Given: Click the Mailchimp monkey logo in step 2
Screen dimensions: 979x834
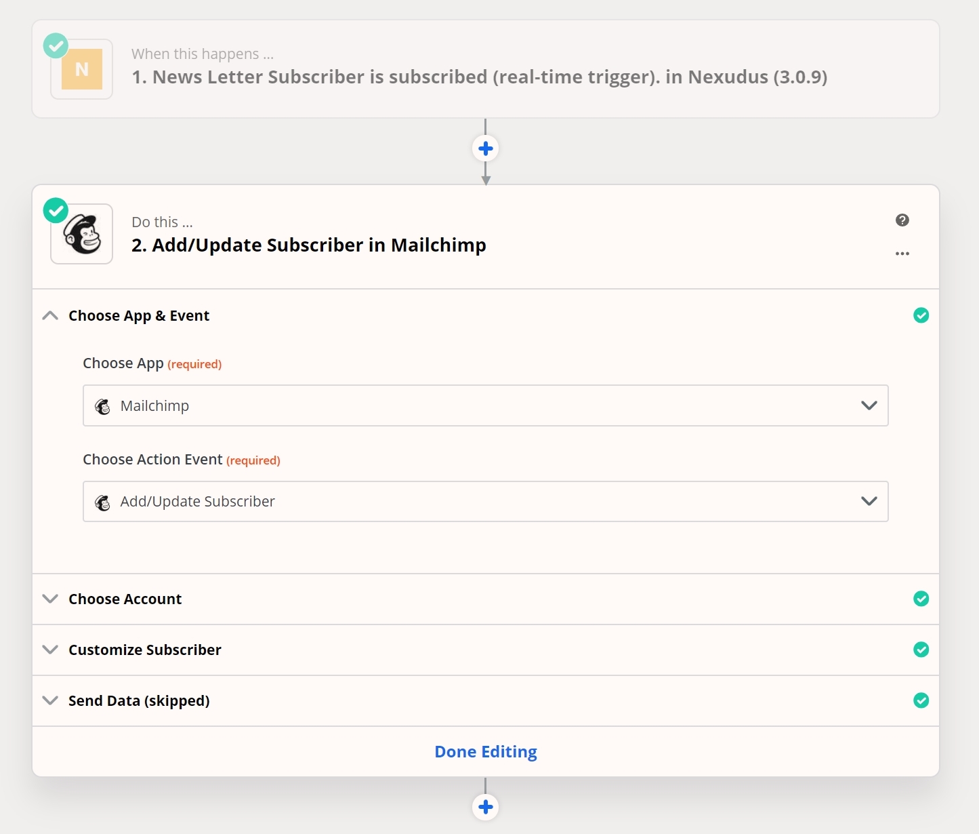Looking at the screenshot, I should tap(82, 234).
